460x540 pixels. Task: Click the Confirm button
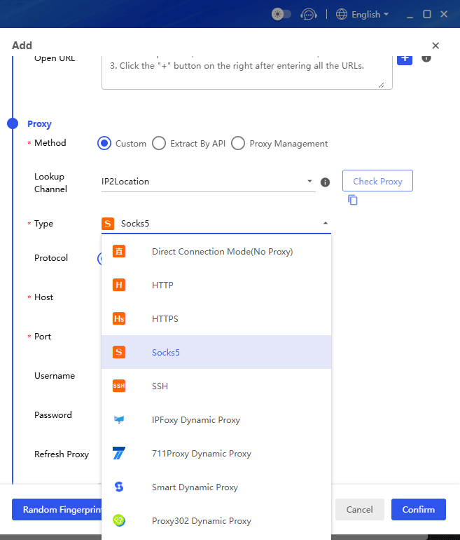[x=418, y=510]
